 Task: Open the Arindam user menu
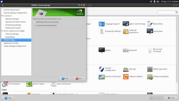[175, 1]
